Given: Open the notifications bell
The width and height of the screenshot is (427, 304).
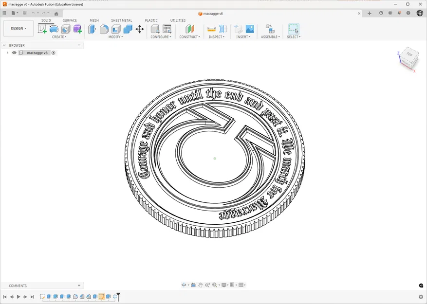Looking at the screenshot, I should [399, 13].
